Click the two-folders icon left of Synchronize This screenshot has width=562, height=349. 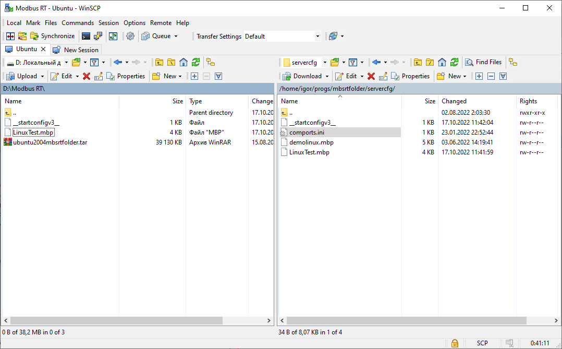pos(22,36)
